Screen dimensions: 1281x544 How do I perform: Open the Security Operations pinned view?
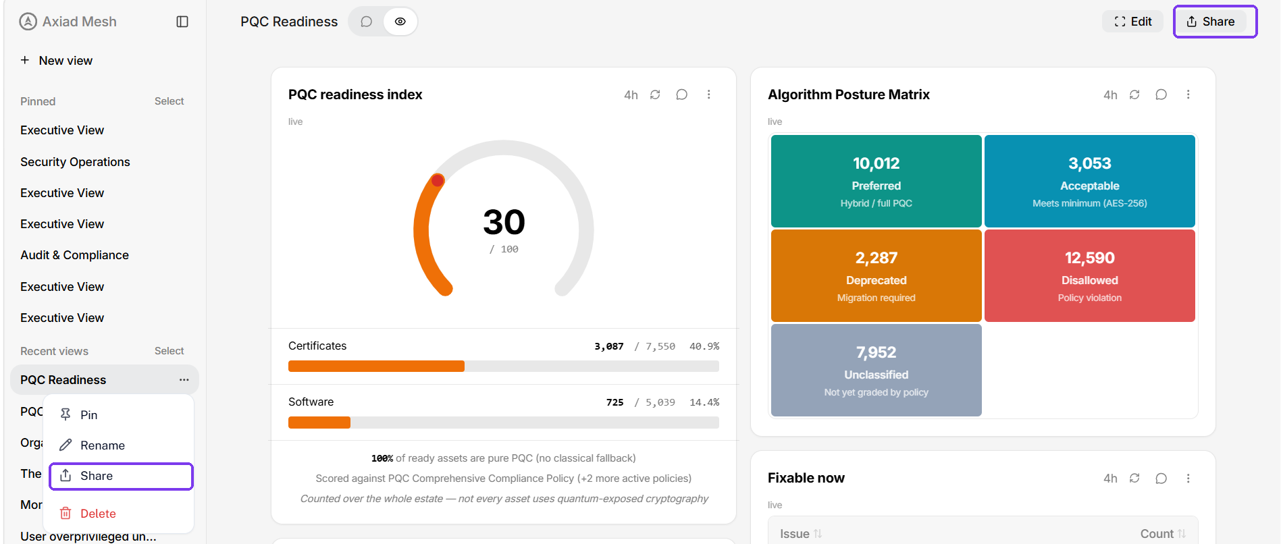click(75, 162)
